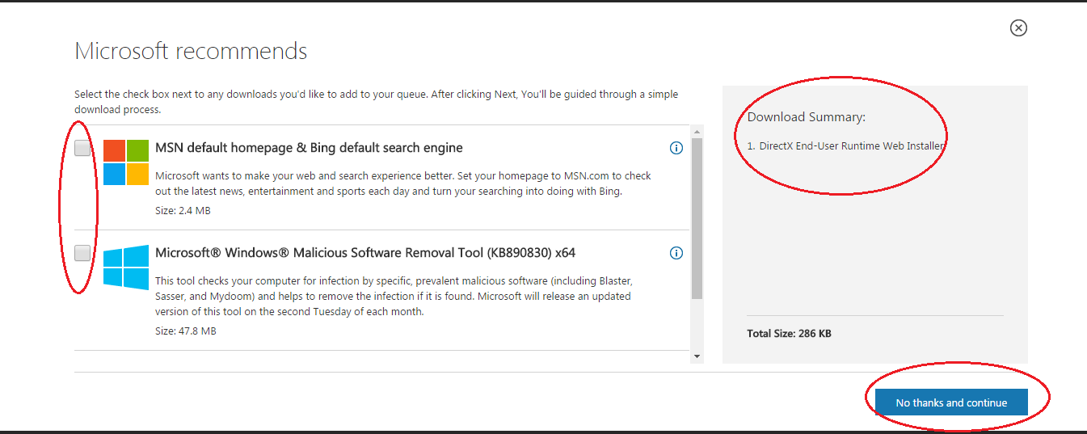Click the Download Summary heading
The width and height of the screenshot is (1087, 434).
click(x=806, y=117)
